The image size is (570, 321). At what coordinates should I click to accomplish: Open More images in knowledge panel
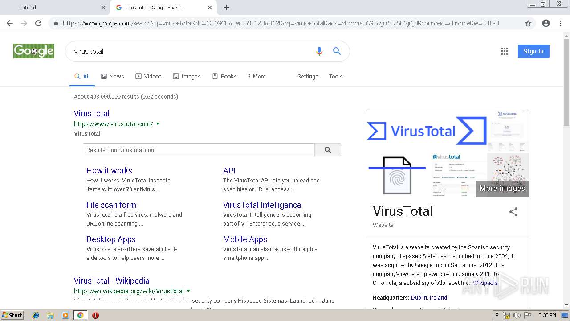(x=502, y=189)
